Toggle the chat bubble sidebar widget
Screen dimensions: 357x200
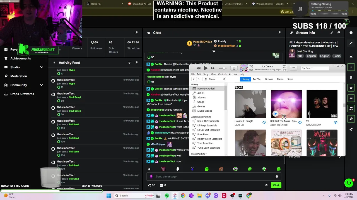351,88
